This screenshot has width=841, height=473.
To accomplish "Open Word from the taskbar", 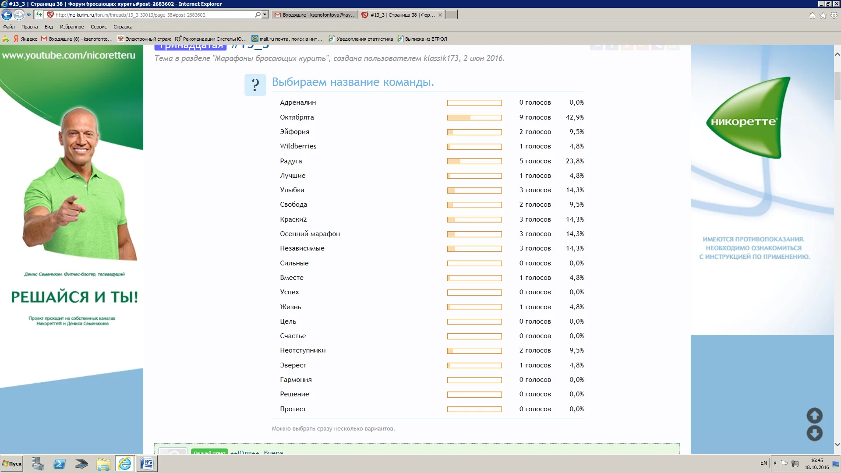I will (147, 463).
